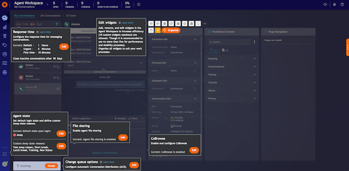Click the three-dot menu beside Search
The height and width of the screenshot is (171, 349).
(255, 42)
